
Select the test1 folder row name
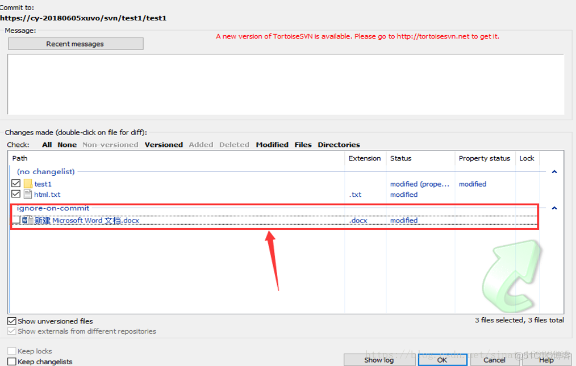pyautogui.click(x=43, y=184)
